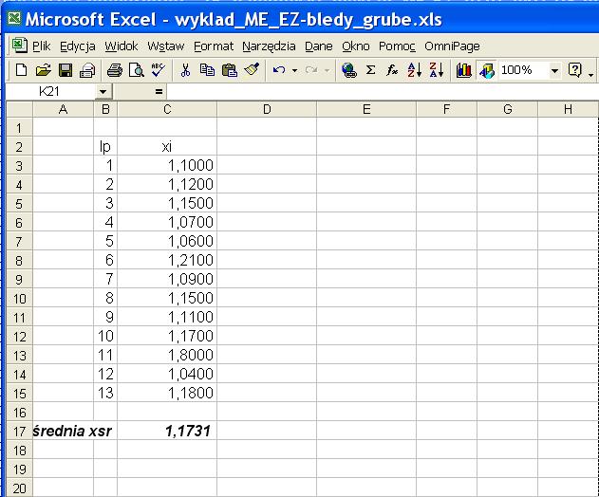Select column C header
The width and height of the screenshot is (599, 497).
click(x=167, y=110)
